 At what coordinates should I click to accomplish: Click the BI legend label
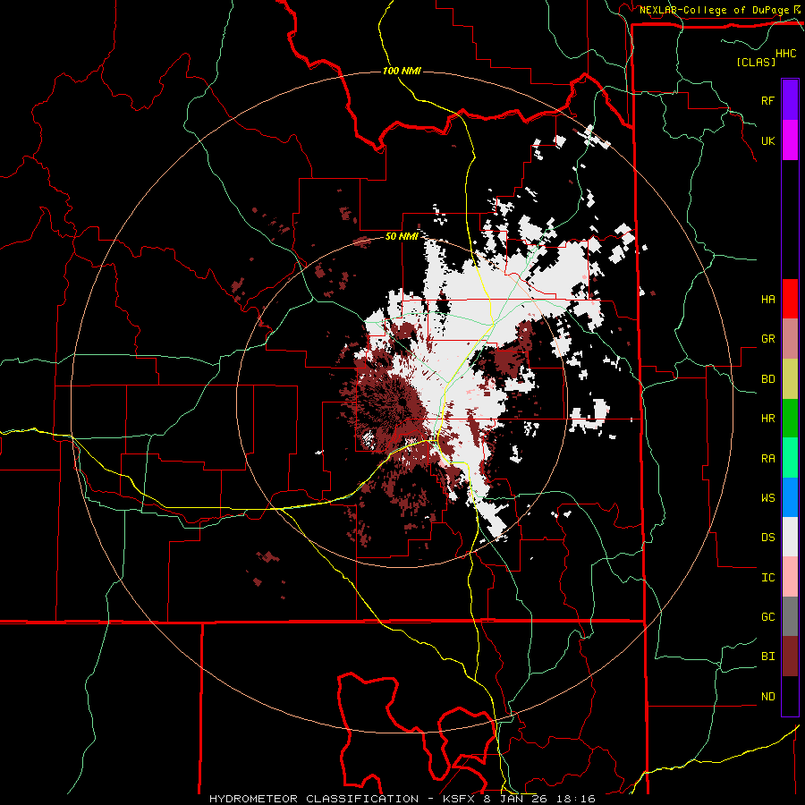click(767, 657)
